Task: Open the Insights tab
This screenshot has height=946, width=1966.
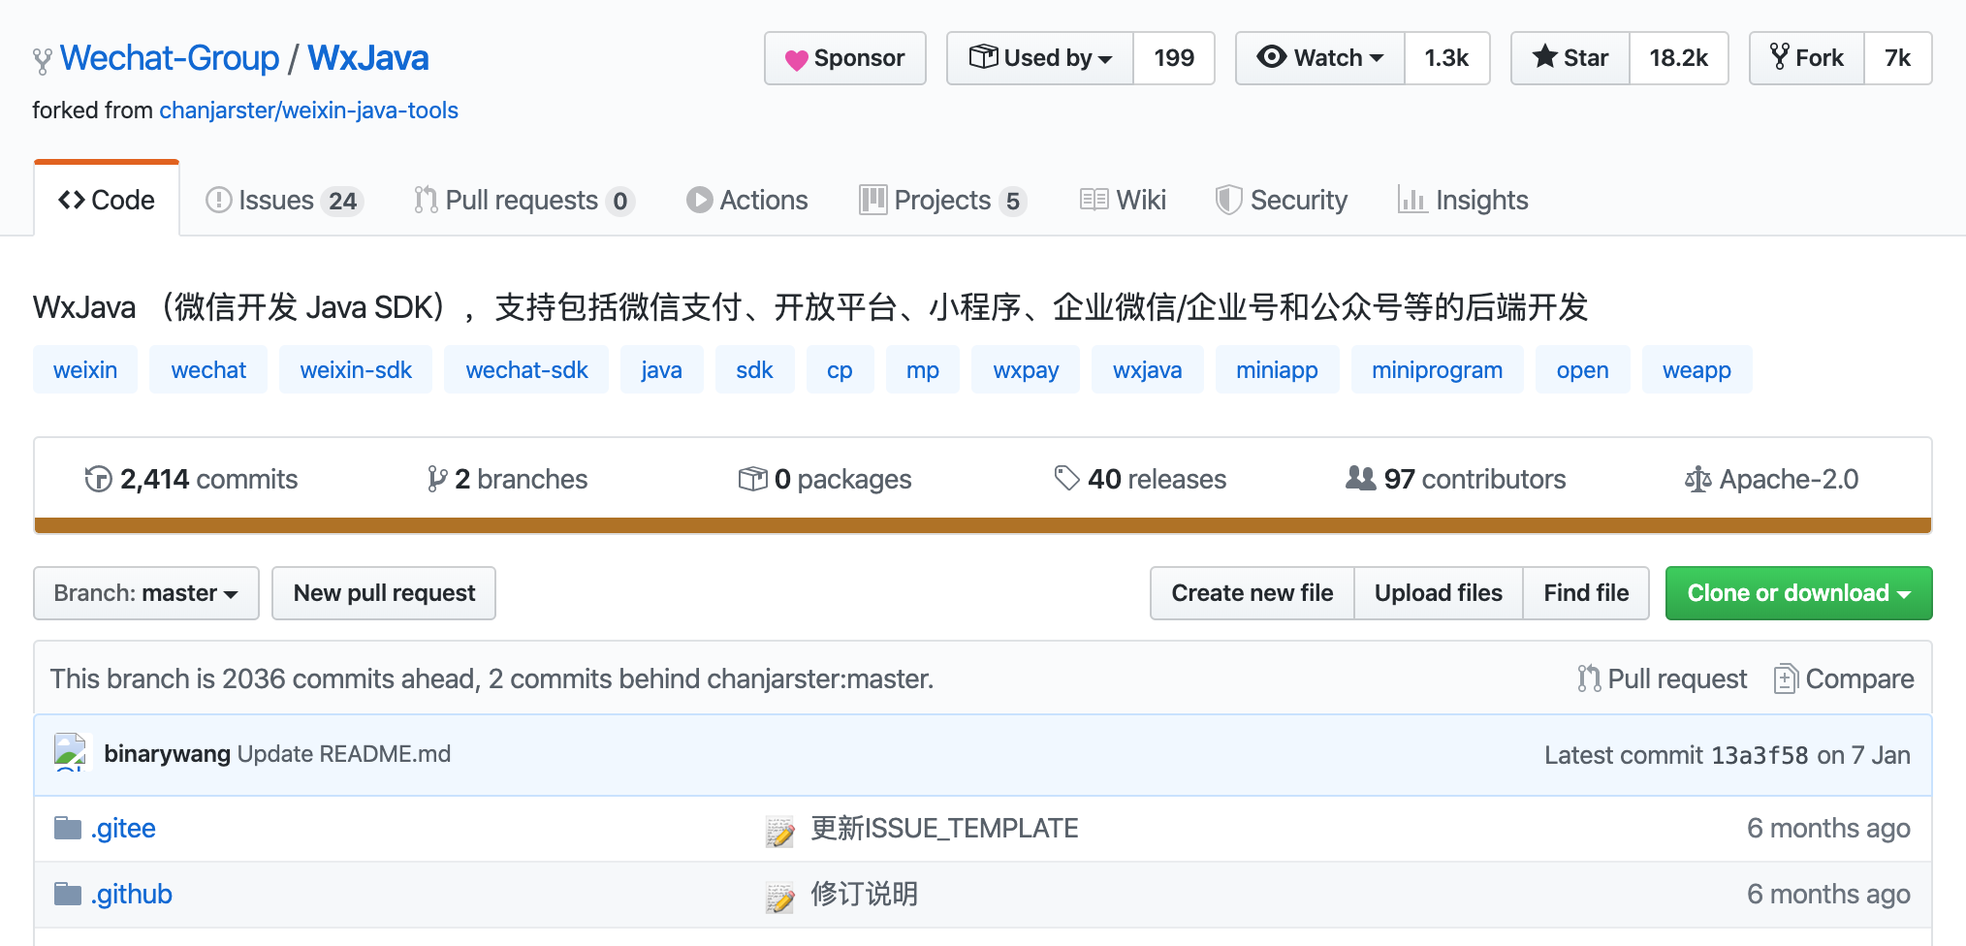Action: [1463, 200]
